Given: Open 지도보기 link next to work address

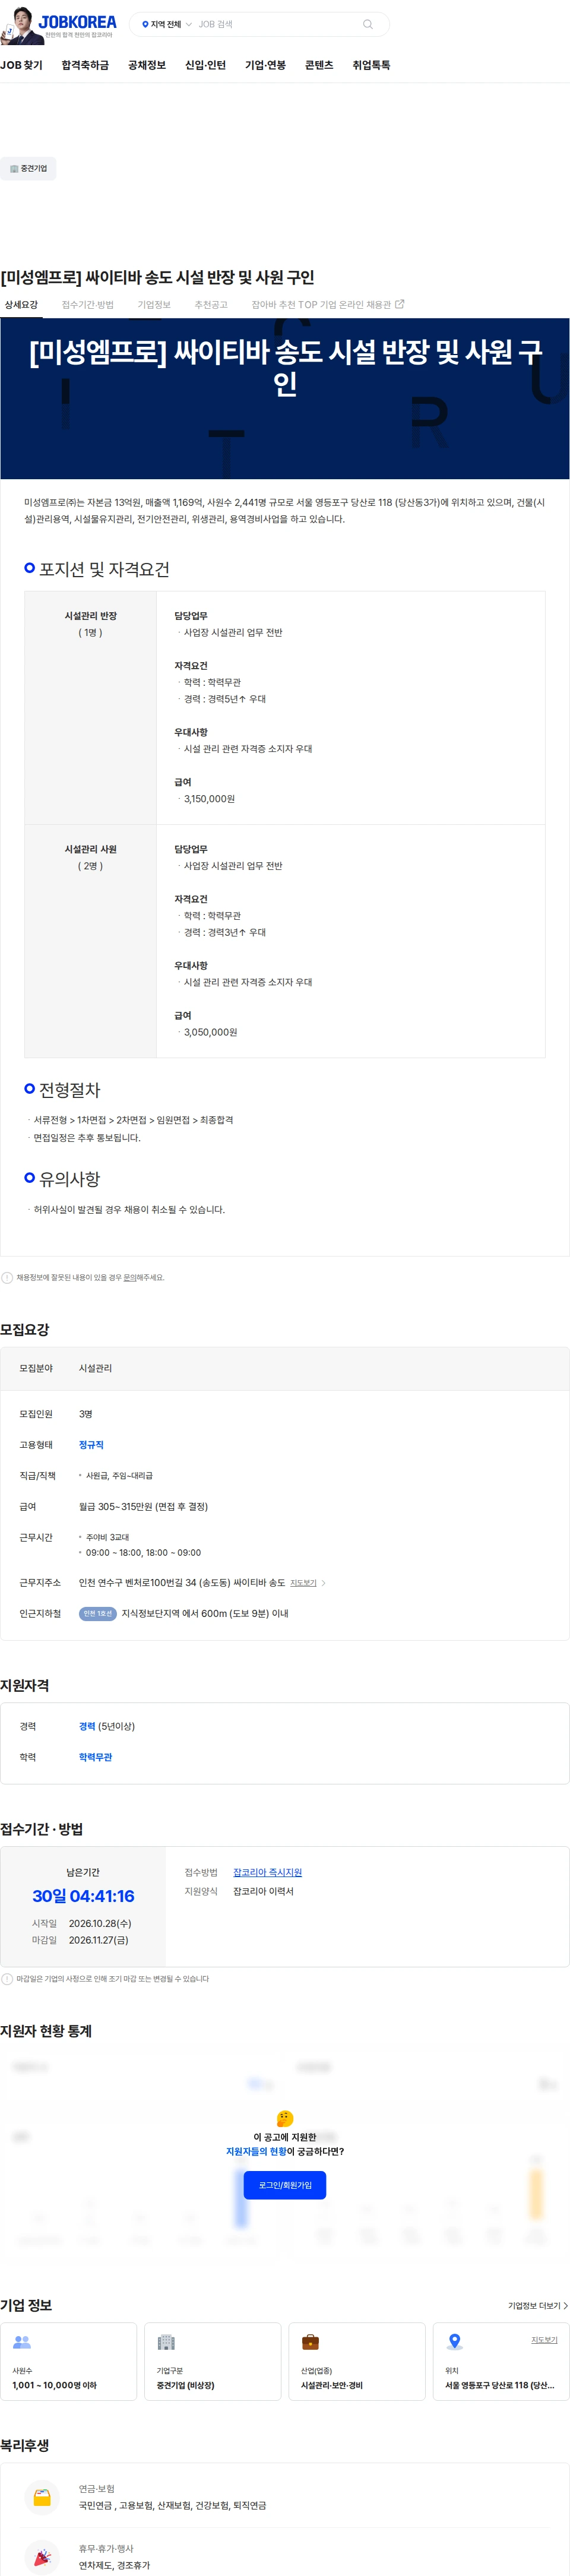Looking at the screenshot, I should [303, 1582].
